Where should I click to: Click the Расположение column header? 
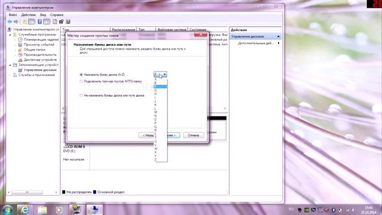[x=124, y=29]
